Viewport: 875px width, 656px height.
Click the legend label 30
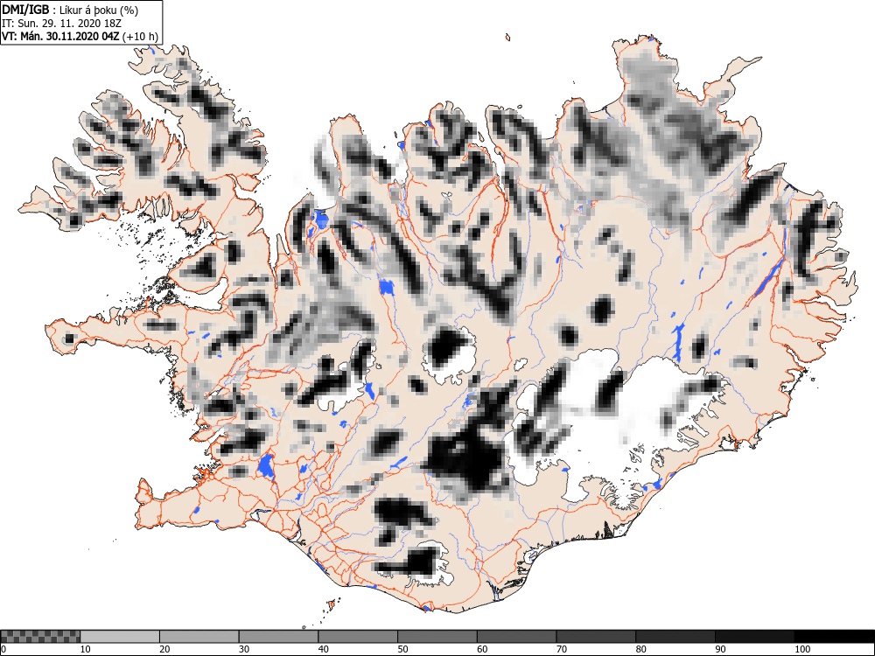tap(244, 649)
